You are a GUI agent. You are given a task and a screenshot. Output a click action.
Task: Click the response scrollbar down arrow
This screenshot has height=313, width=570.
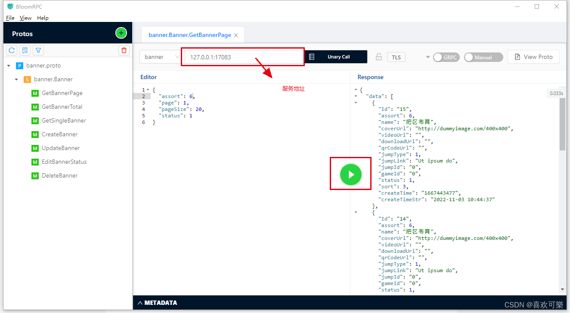click(562, 290)
